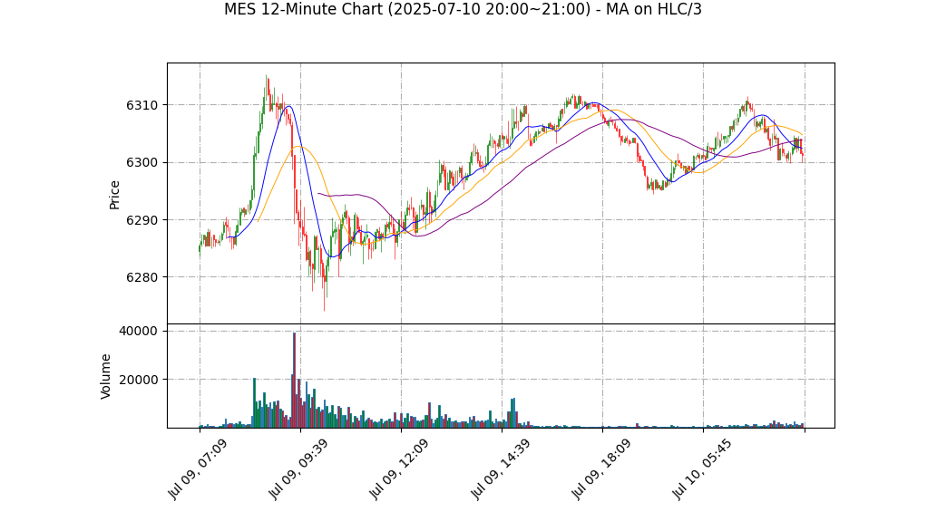
Task: Click the tallest volume bar near 40000
Action: (x=295, y=381)
